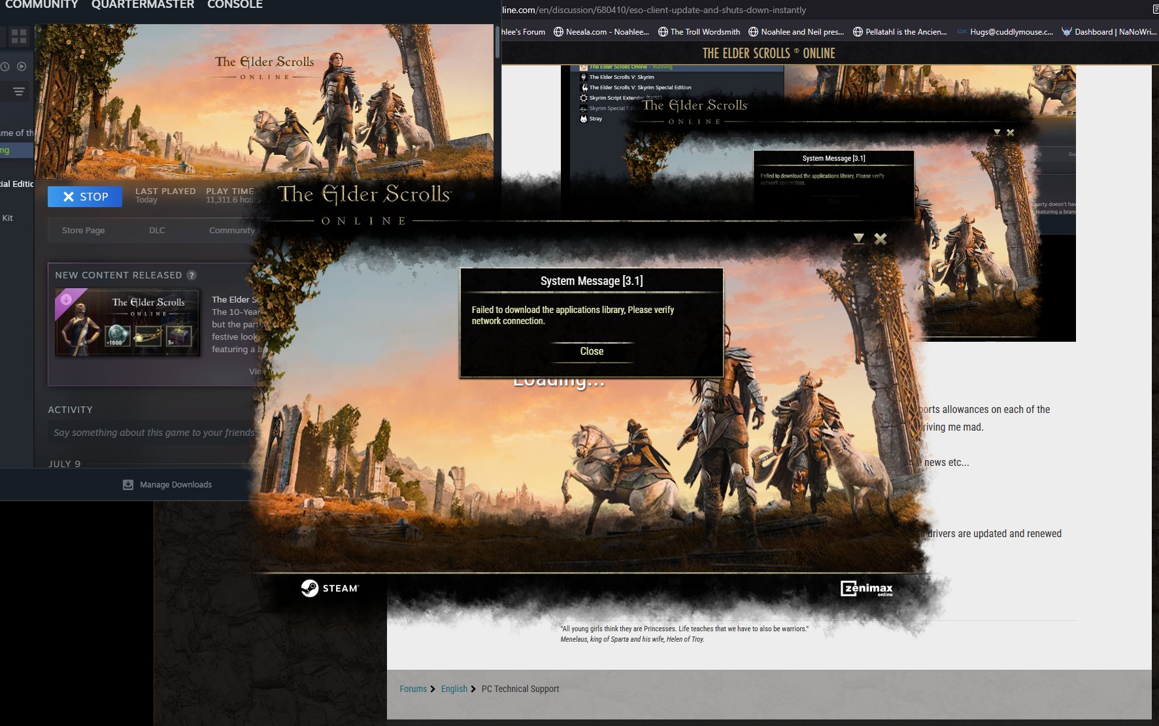1159x726 pixels.
Task: Close the System Message error dialog
Action: (x=592, y=352)
